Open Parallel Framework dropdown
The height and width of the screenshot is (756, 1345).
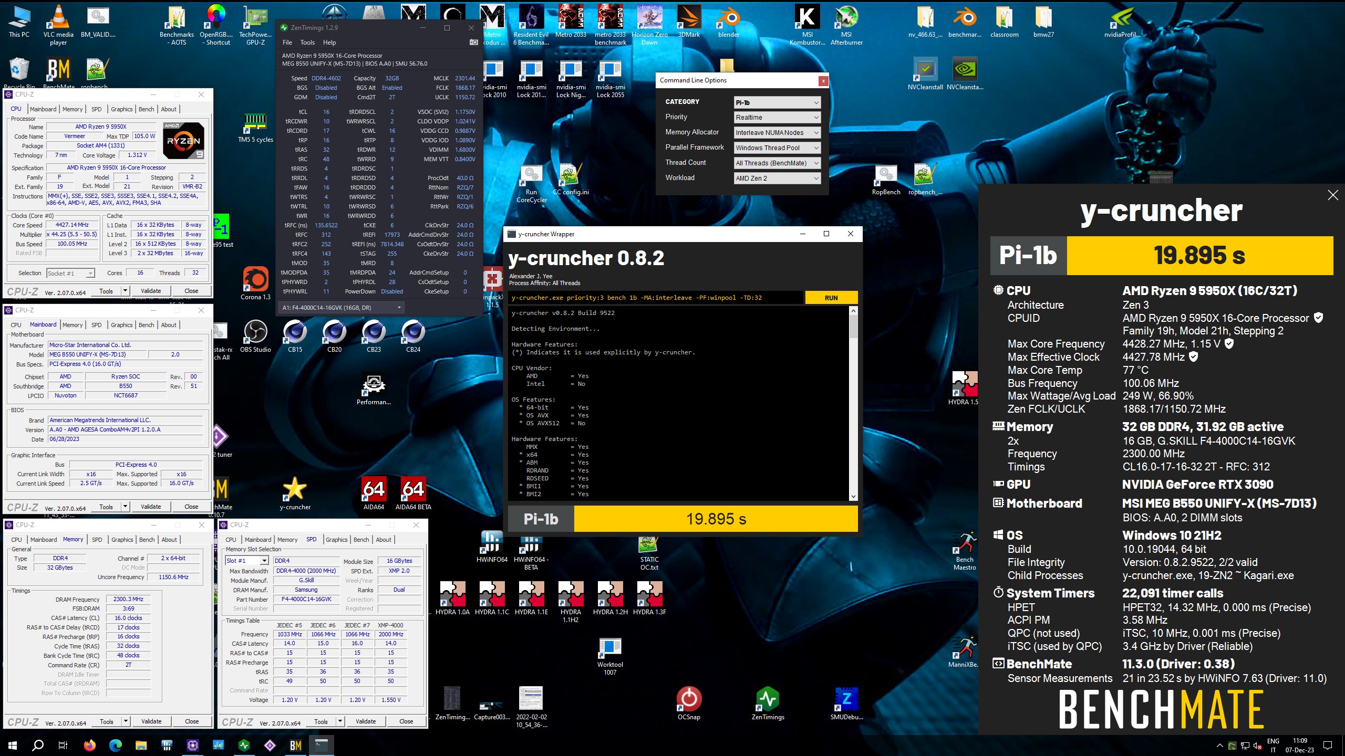777,148
